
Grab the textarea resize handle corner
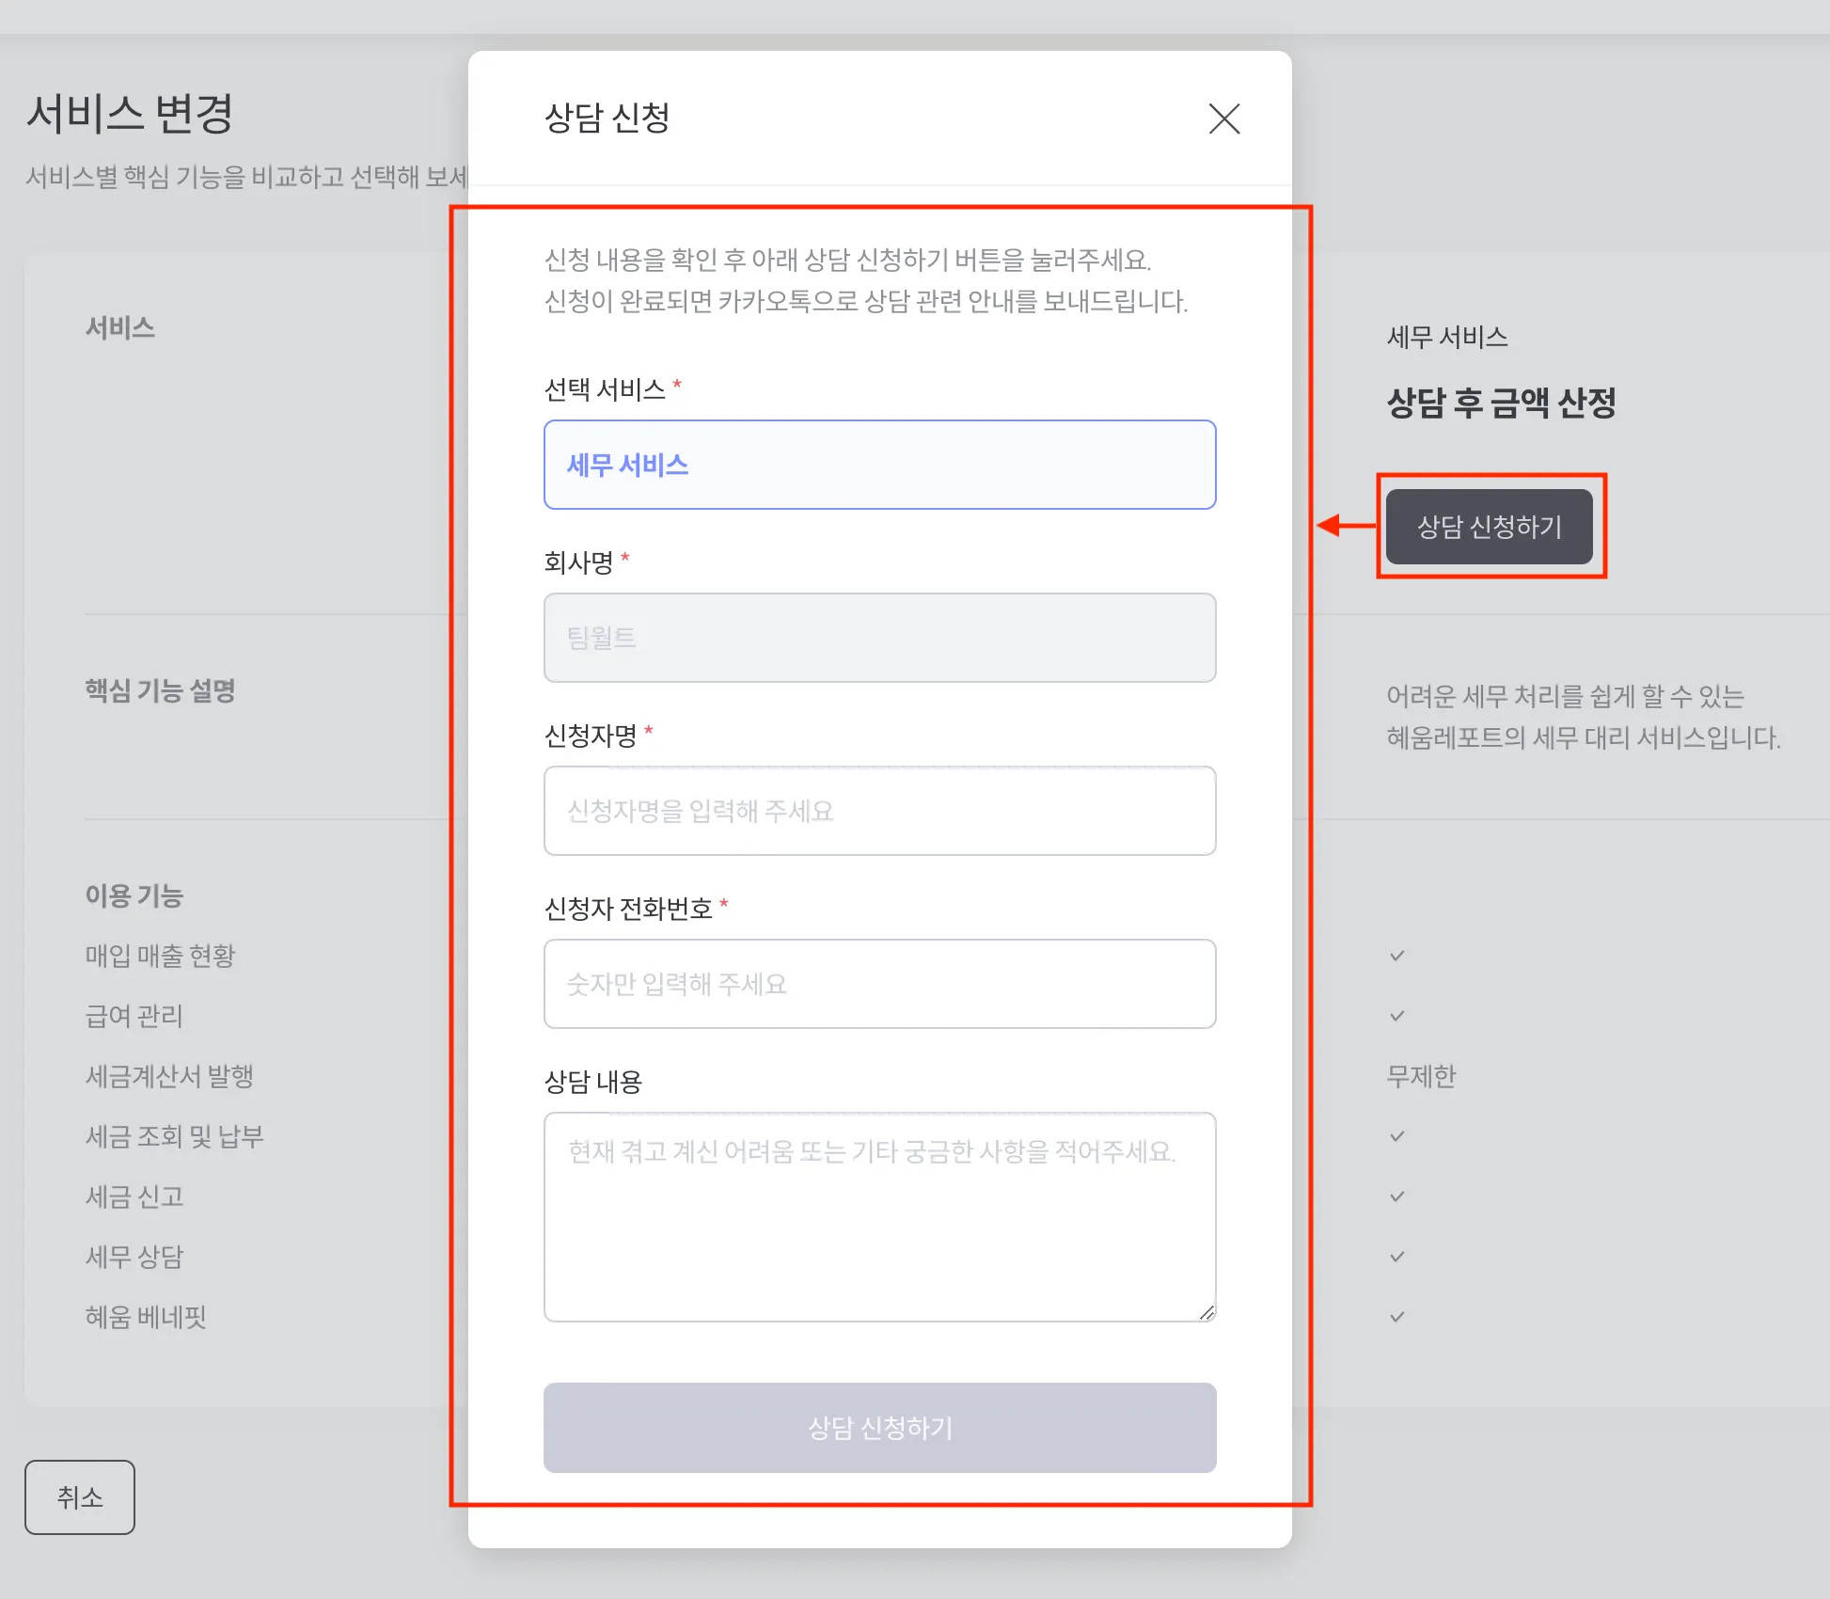pos(1207,1313)
